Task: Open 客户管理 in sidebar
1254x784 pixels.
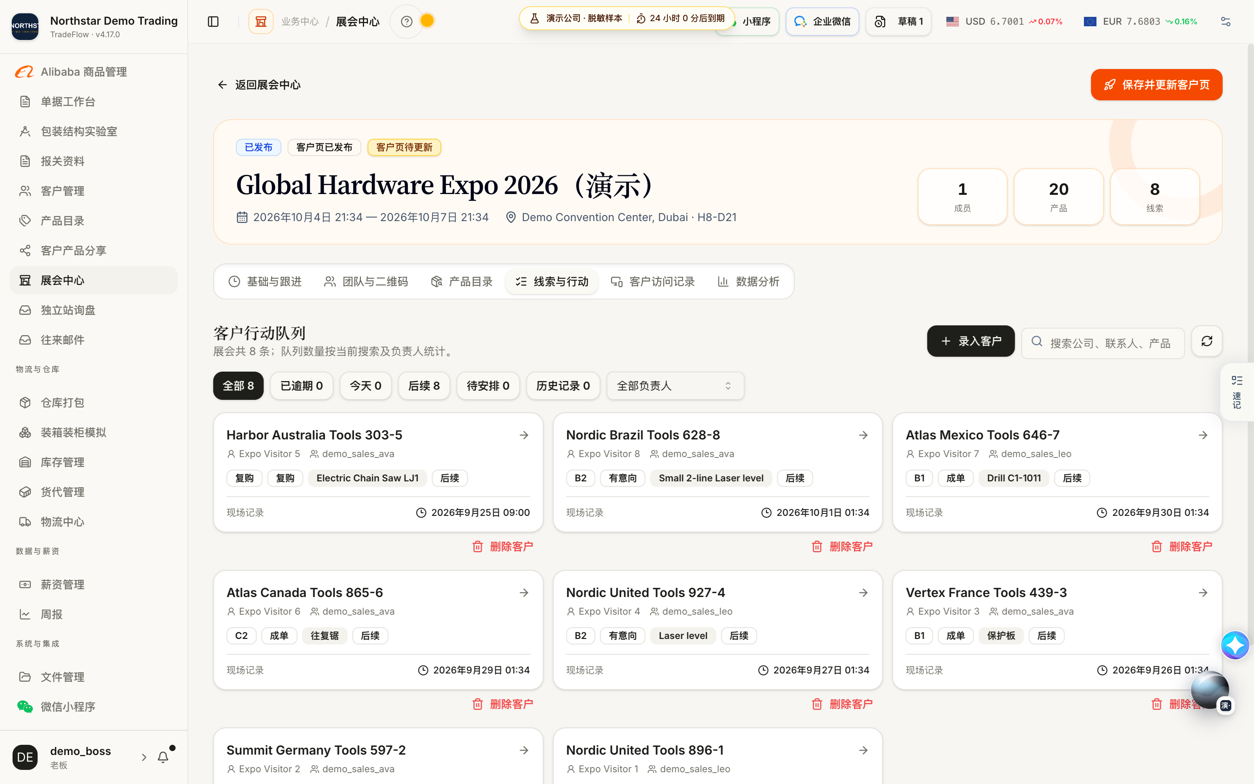Action: click(94, 191)
